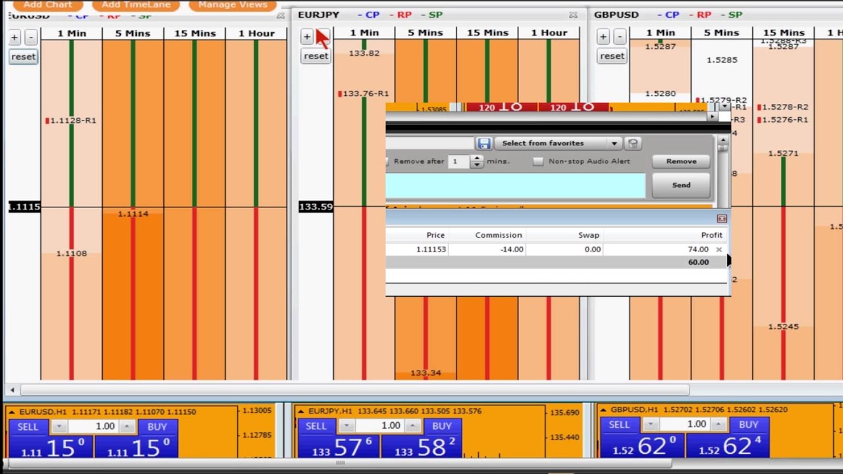Click the zoom in plus button on EURJPY panel

click(307, 37)
